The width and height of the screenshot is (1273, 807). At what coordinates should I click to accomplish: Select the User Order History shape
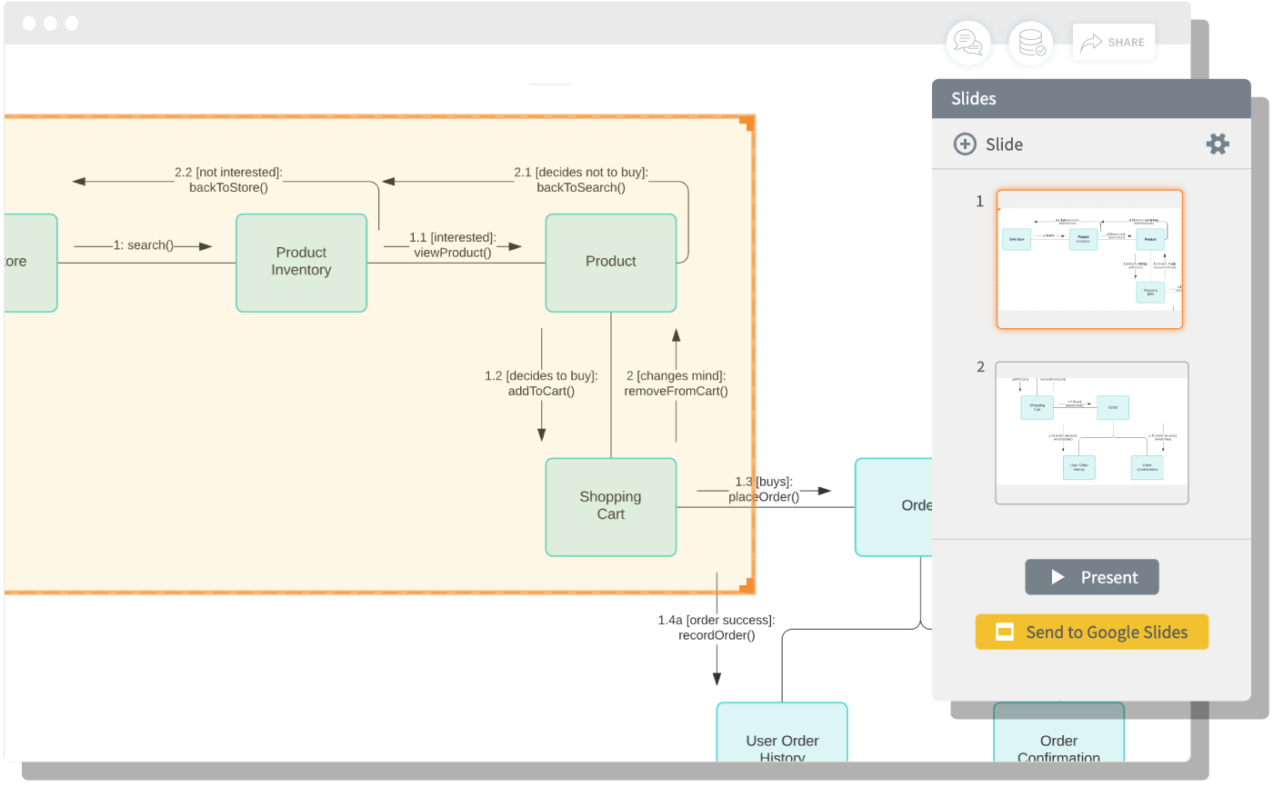[x=782, y=732]
